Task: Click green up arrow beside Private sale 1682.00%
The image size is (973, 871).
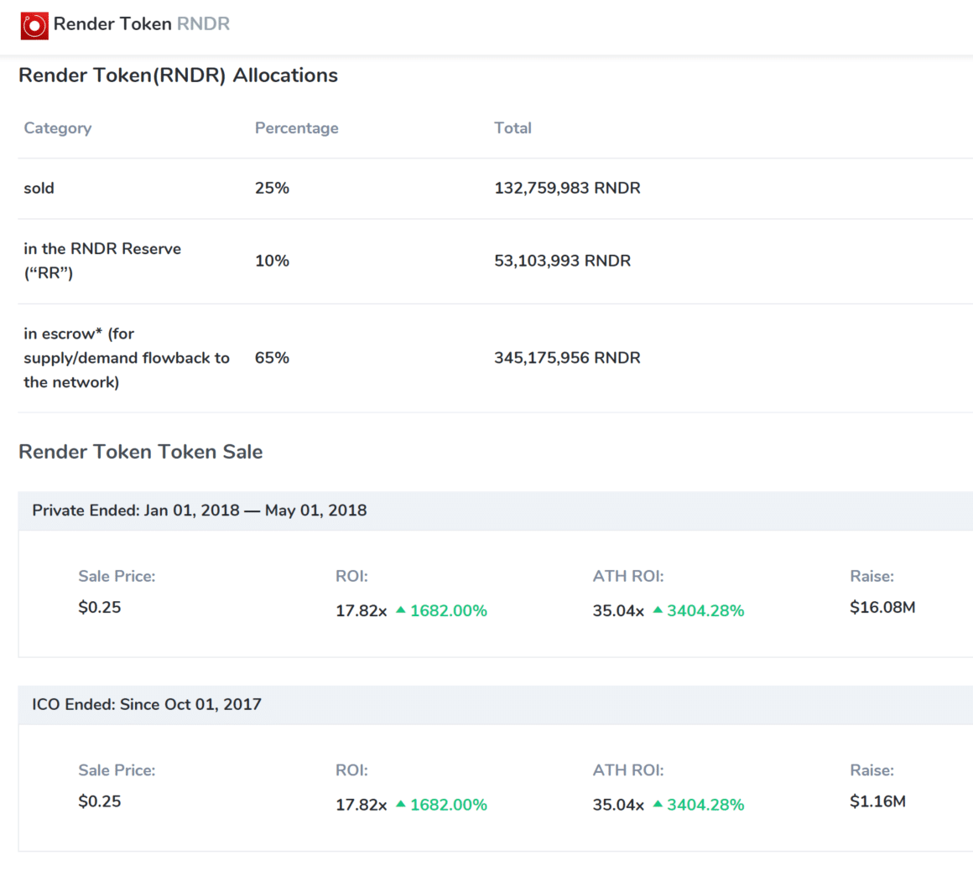Action: tap(401, 610)
